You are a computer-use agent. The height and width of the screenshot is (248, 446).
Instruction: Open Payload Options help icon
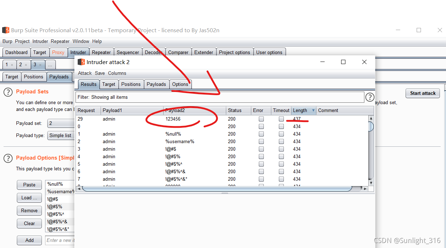(8, 158)
